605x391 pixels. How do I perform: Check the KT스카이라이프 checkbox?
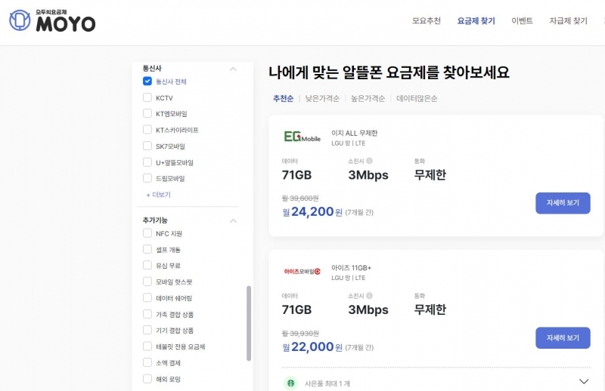pos(147,129)
